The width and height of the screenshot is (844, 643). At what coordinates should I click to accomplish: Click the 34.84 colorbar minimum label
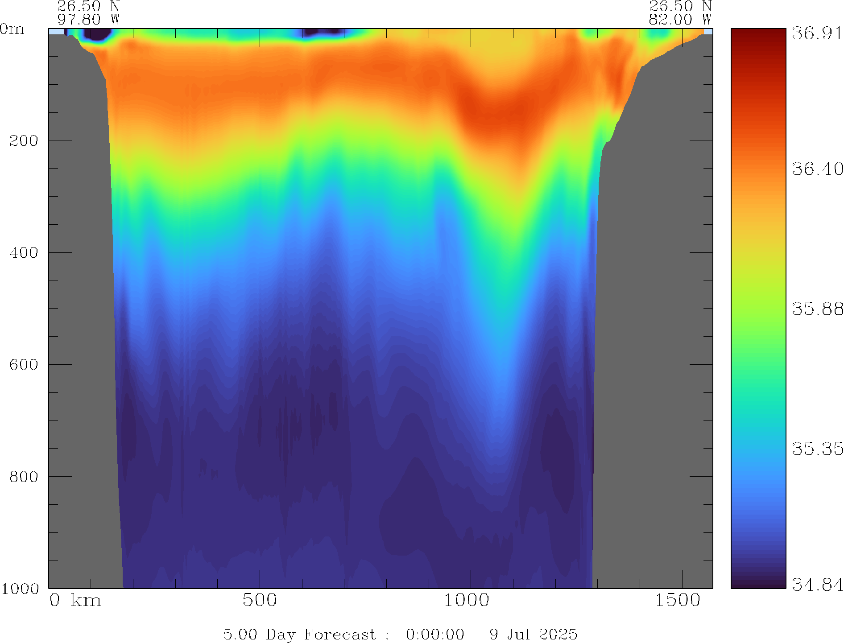pos(817,584)
